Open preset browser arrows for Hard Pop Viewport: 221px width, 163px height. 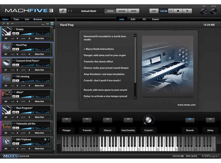pyautogui.click(x=14, y=45)
